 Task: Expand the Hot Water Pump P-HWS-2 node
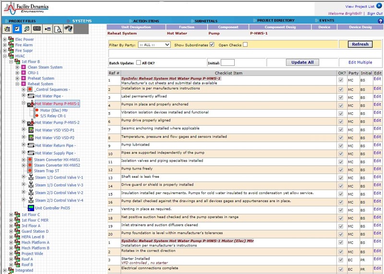click(x=24, y=122)
